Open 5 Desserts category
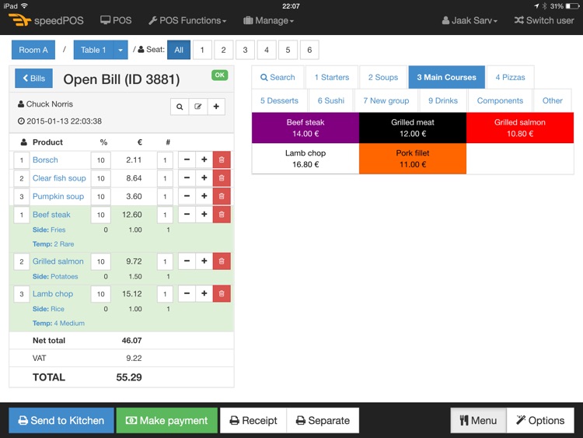This screenshot has width=583, height=438. pyautogui.click(x=279, y=100)
